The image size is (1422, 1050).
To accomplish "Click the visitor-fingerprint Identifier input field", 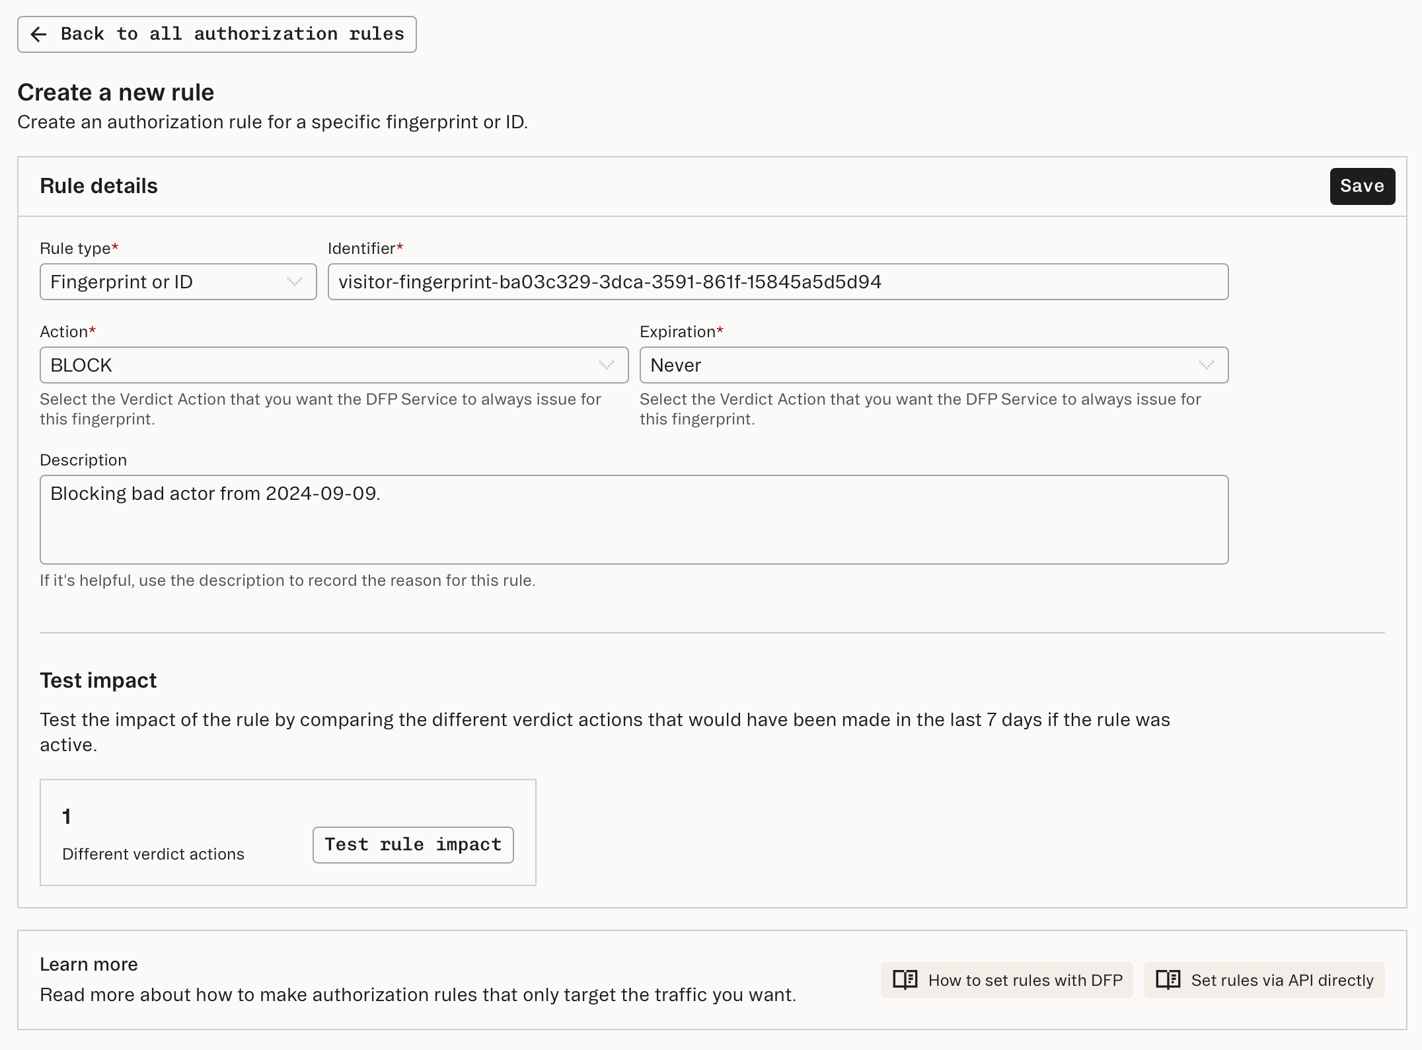I will pos(778,282).
